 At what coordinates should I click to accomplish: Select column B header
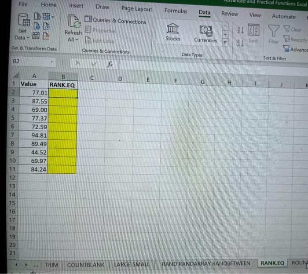(63, 77)
